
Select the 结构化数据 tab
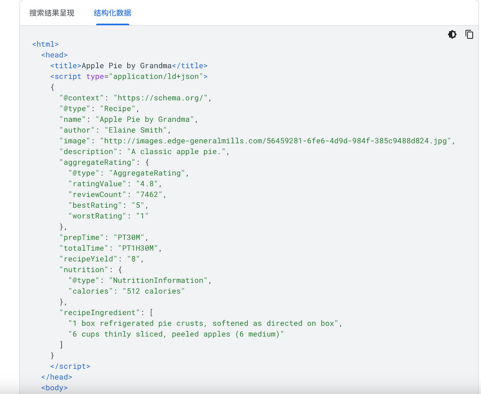point(113,13)
